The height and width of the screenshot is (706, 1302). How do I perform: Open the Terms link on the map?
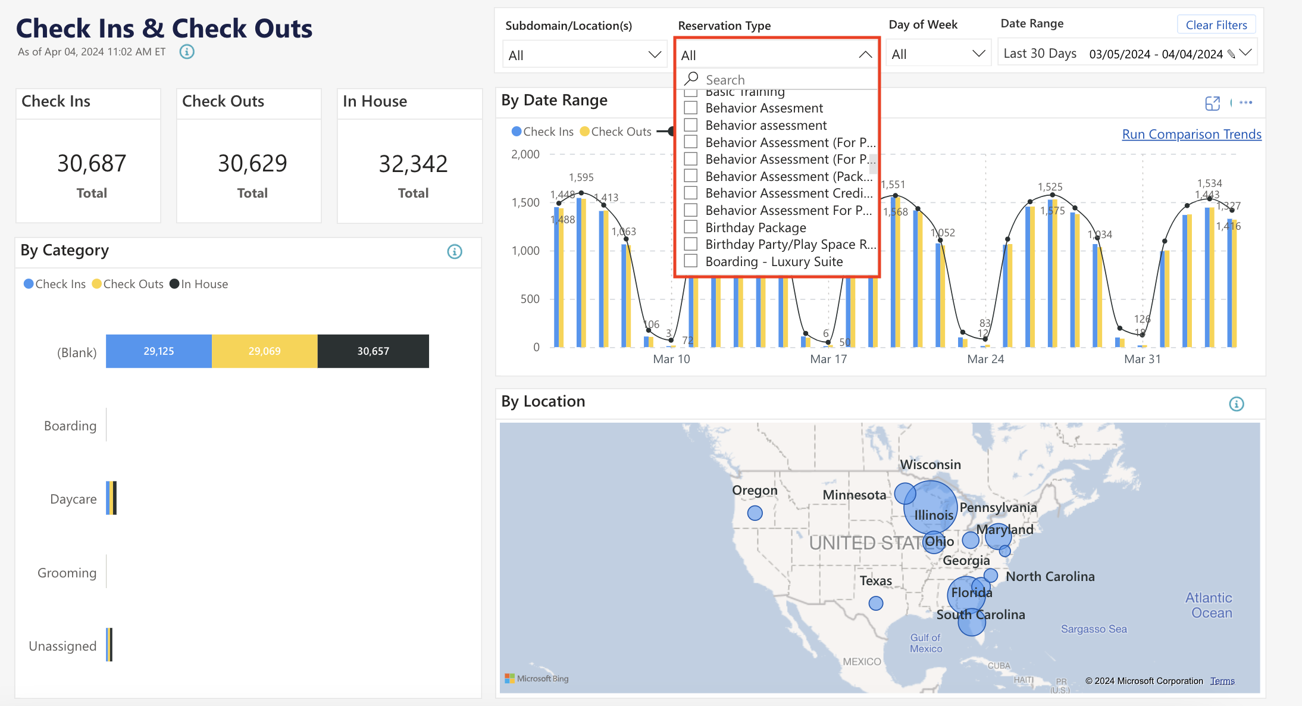pyautogui.click(x=1222, y=680)
